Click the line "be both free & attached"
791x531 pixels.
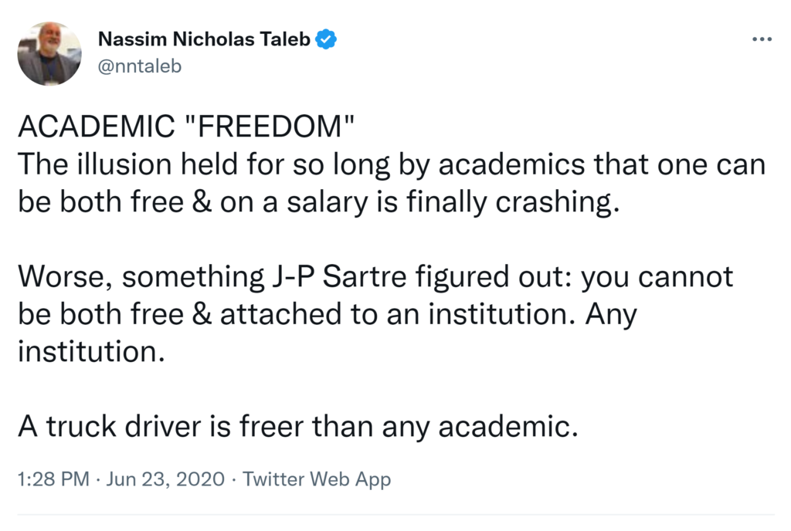point(327,315)
